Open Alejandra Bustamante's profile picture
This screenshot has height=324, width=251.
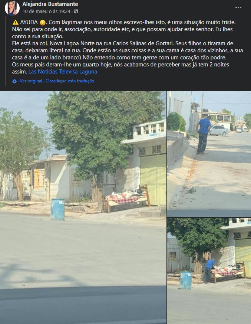tap(12, 8)
